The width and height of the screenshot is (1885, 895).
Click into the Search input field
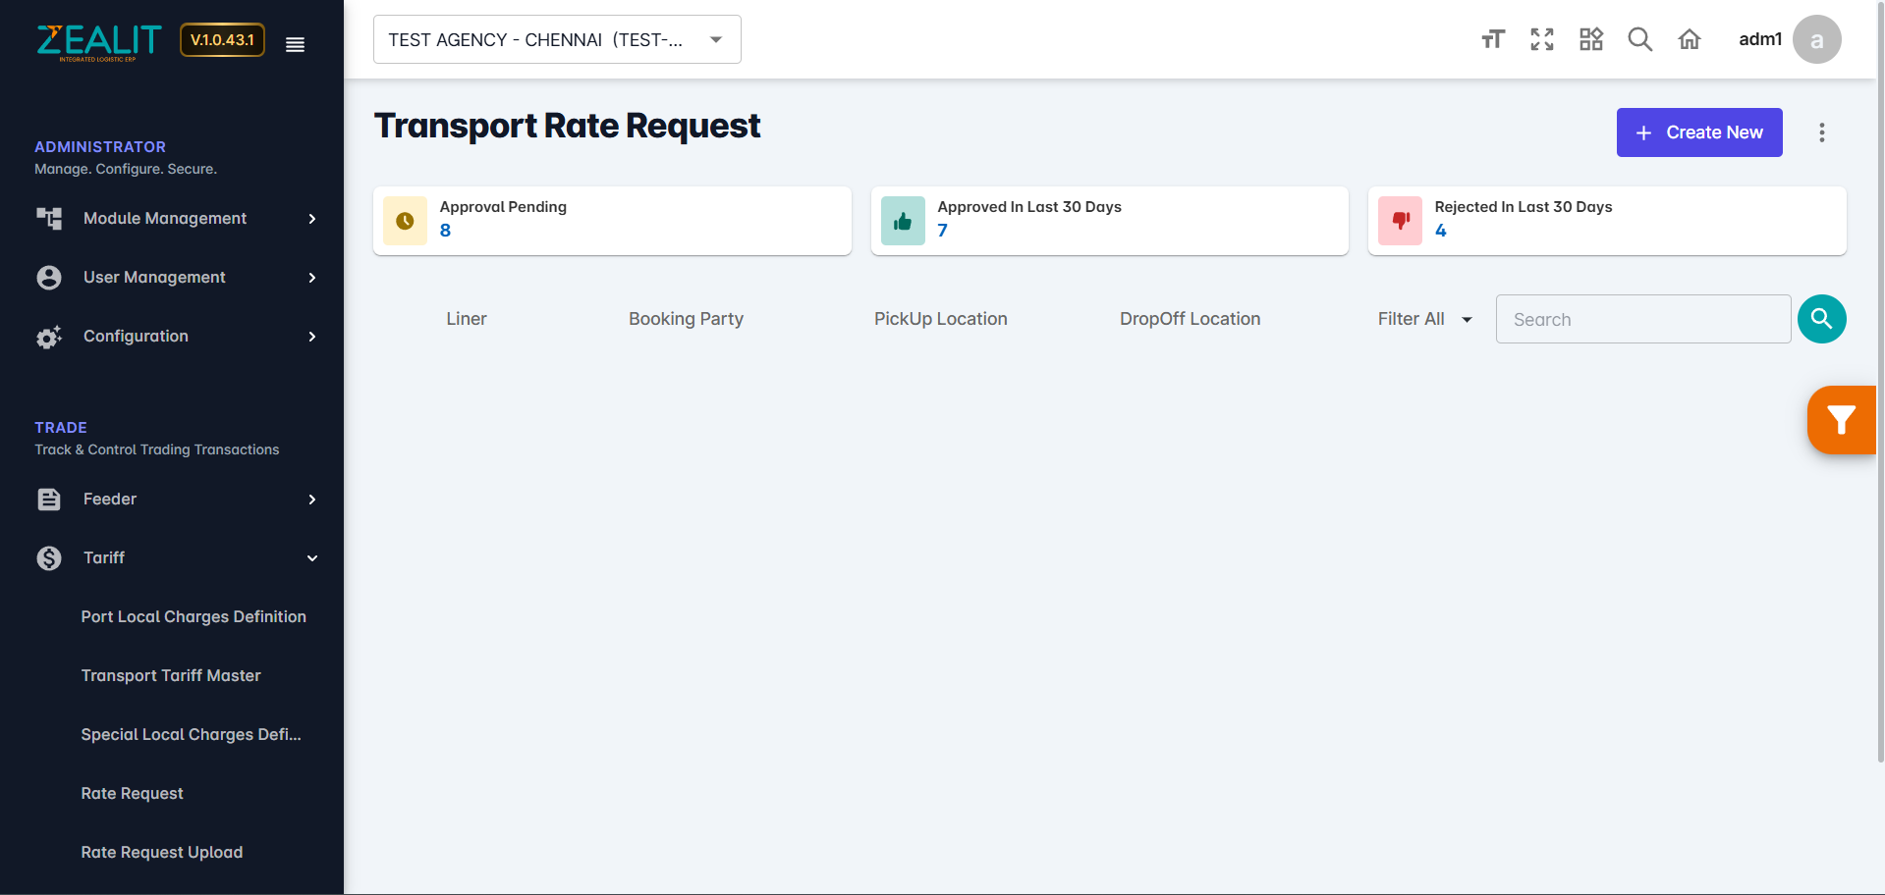click(x=1642, y=319)
